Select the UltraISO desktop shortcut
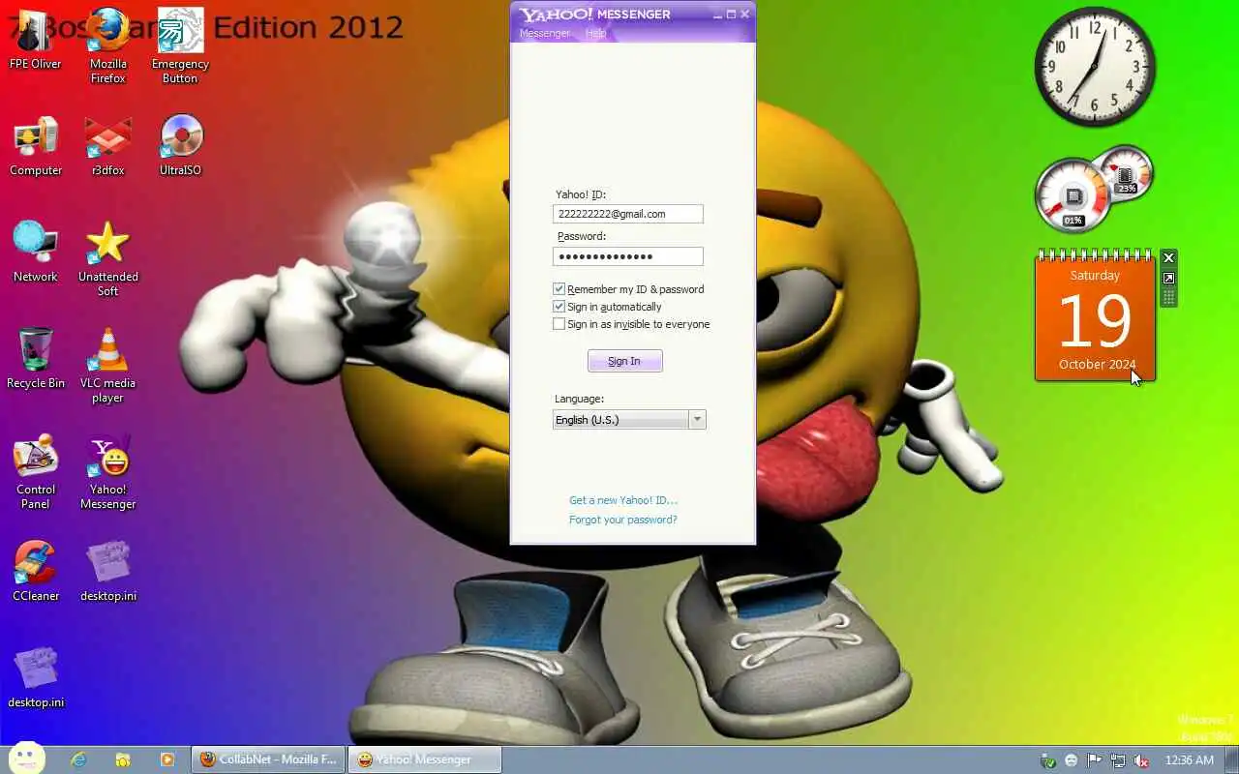Screen dimensions: 1239x774 180,147
